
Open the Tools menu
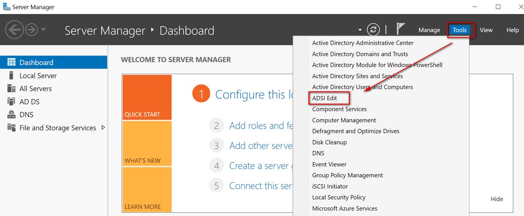pyautogui.click(x=459, y=30)
